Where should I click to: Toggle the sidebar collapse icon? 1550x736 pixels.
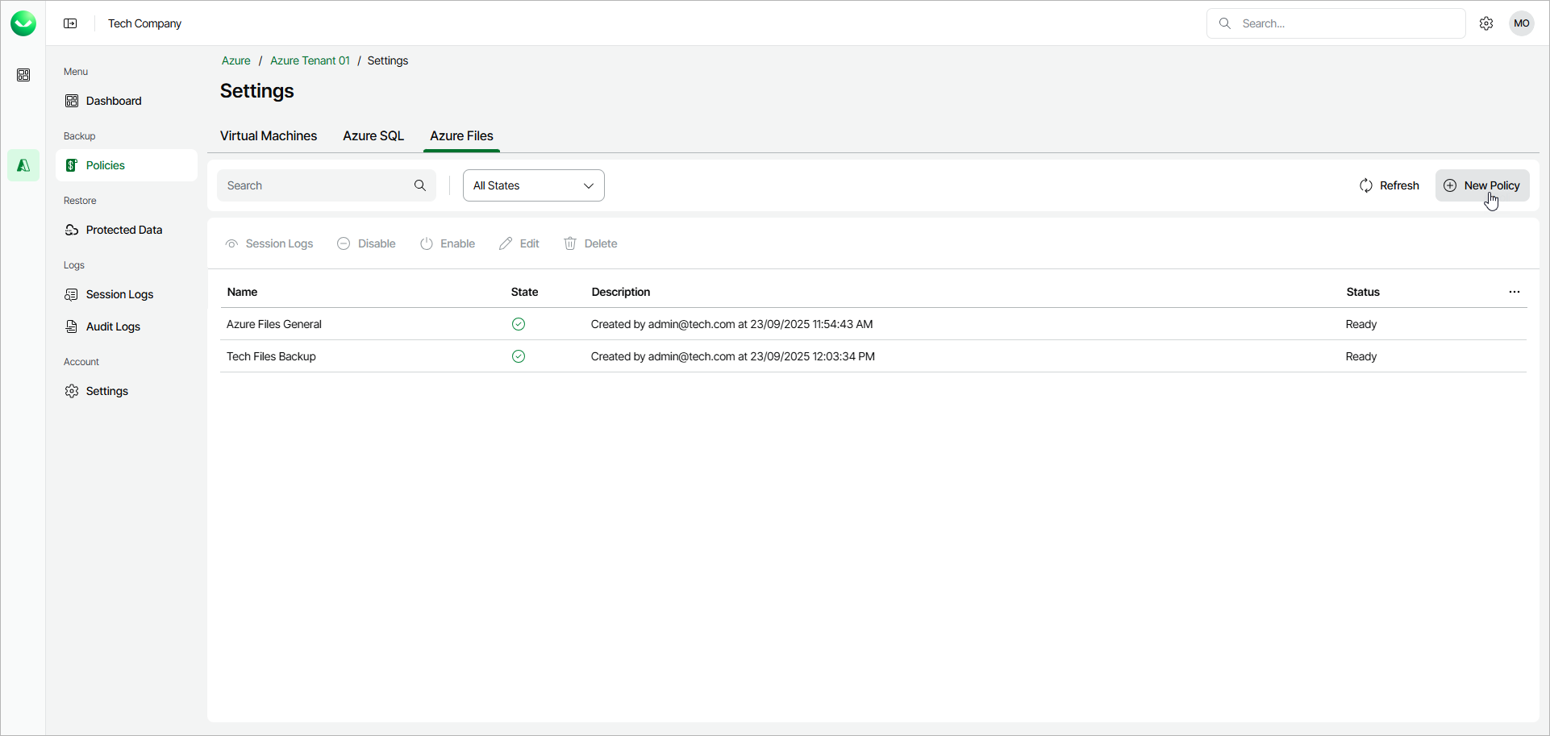(71, 23)
